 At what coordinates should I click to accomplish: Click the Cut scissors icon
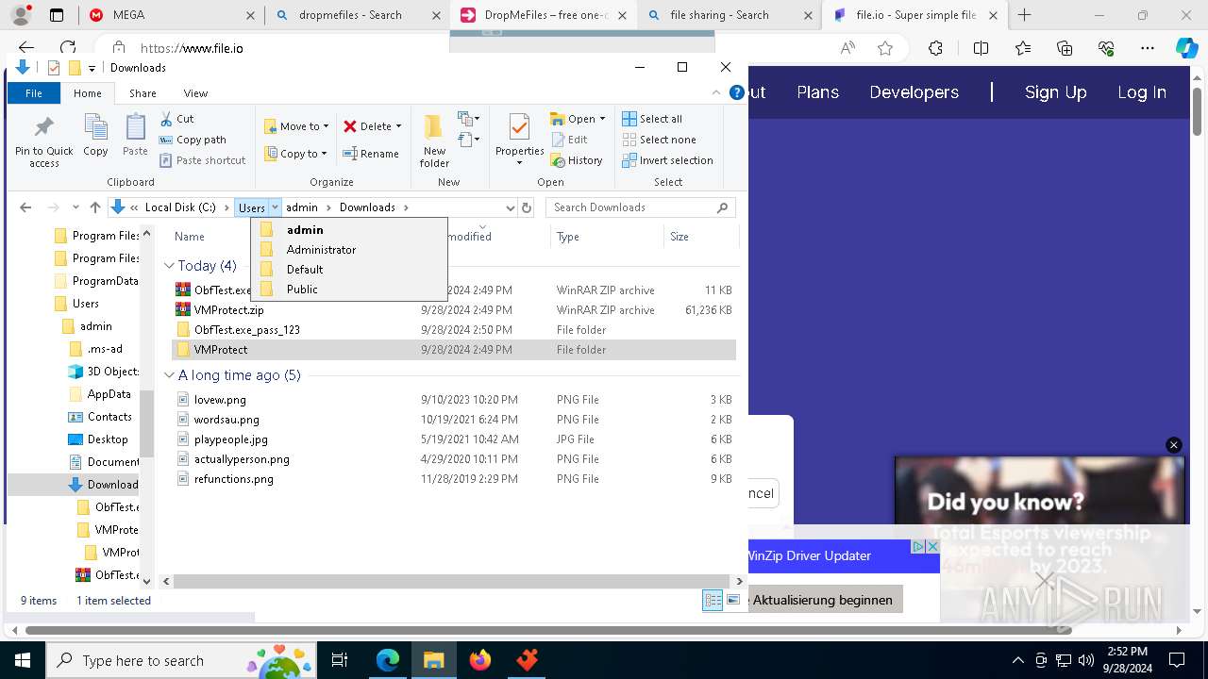click(166, 119)
